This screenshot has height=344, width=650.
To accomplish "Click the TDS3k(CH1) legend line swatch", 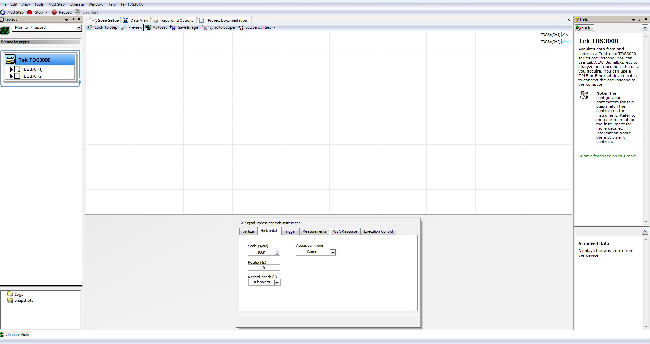I will click(x=567, y=35).
